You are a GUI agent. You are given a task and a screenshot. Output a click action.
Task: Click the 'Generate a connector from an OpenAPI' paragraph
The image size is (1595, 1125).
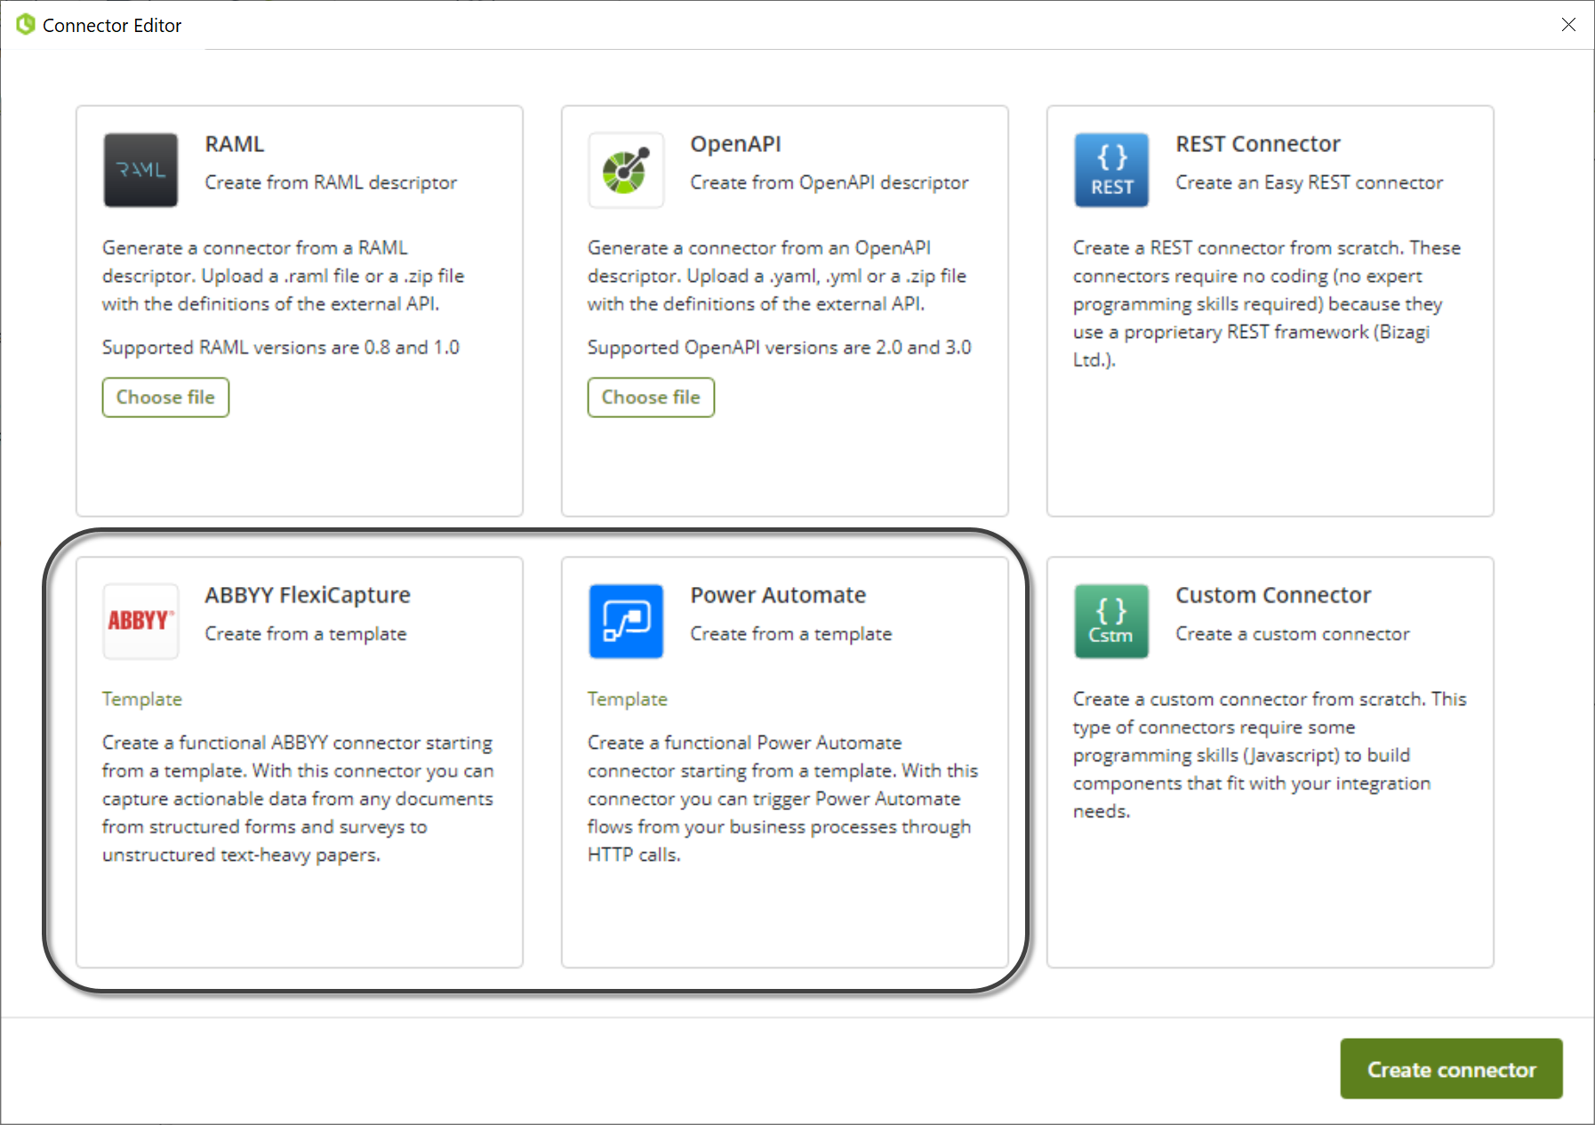(x=777, y=276)
